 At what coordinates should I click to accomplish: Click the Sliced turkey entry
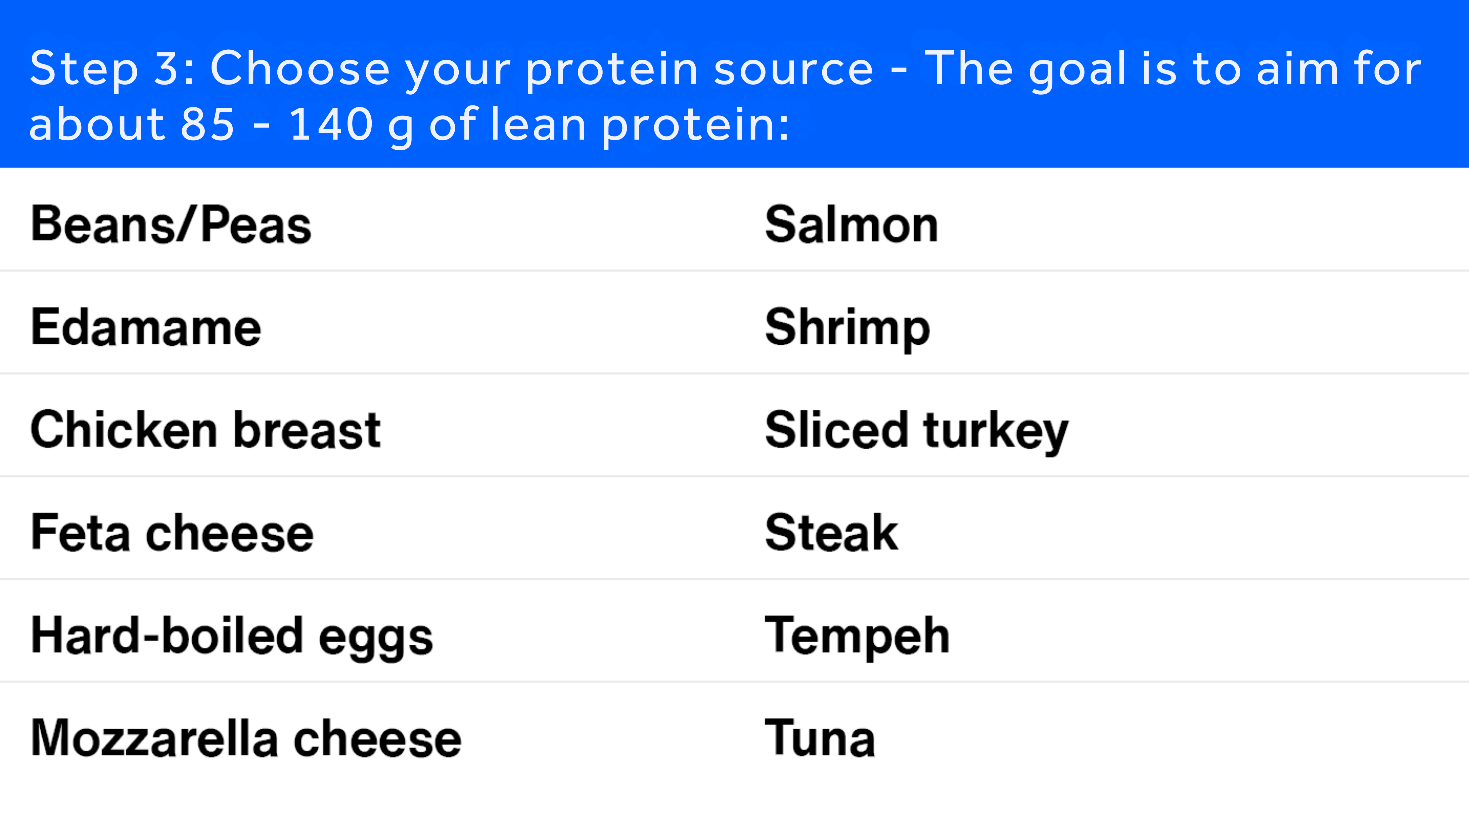[917, 430]
